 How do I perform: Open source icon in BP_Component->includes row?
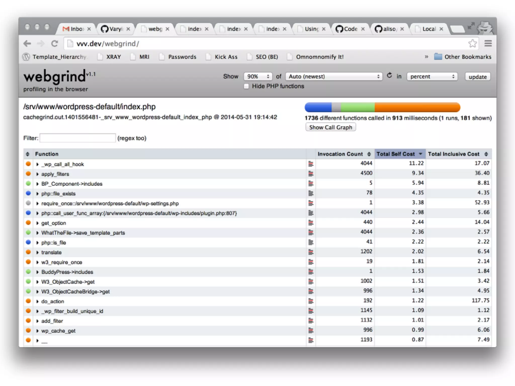(311, 183)
